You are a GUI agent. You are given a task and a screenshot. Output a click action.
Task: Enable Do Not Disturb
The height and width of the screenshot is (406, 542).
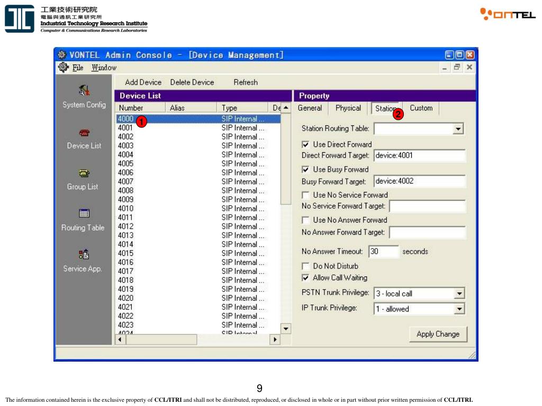click(305, 266)
